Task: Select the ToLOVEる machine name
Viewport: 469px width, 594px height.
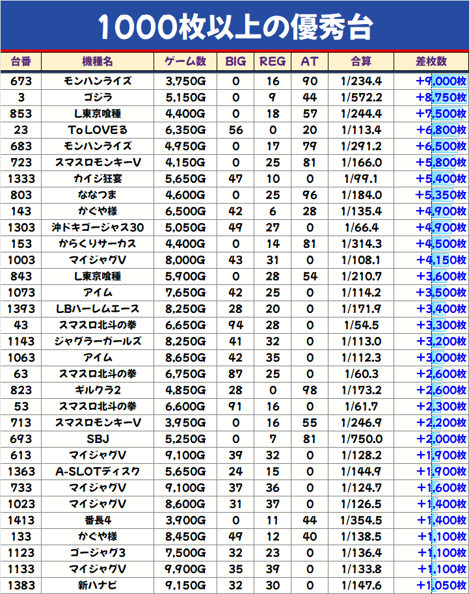Action: click(98, 130)
